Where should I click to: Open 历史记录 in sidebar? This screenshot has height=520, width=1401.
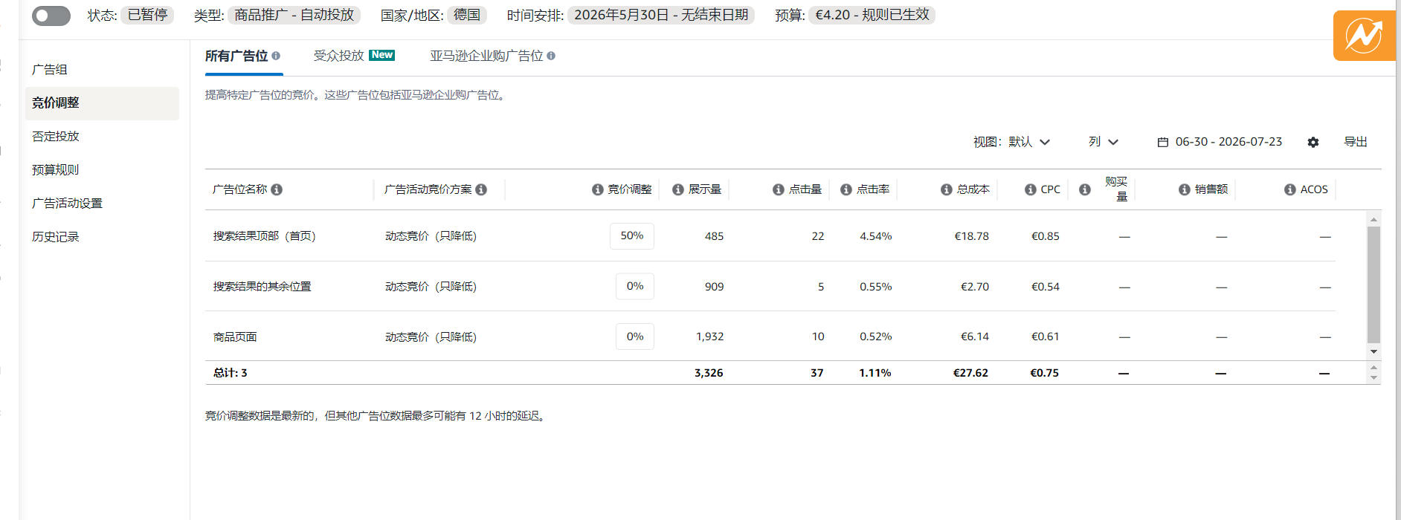(x=56, y=236)
